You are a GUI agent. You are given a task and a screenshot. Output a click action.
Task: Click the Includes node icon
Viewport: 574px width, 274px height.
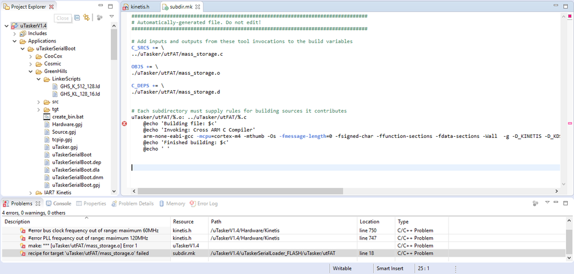click(x=22, y=34)
